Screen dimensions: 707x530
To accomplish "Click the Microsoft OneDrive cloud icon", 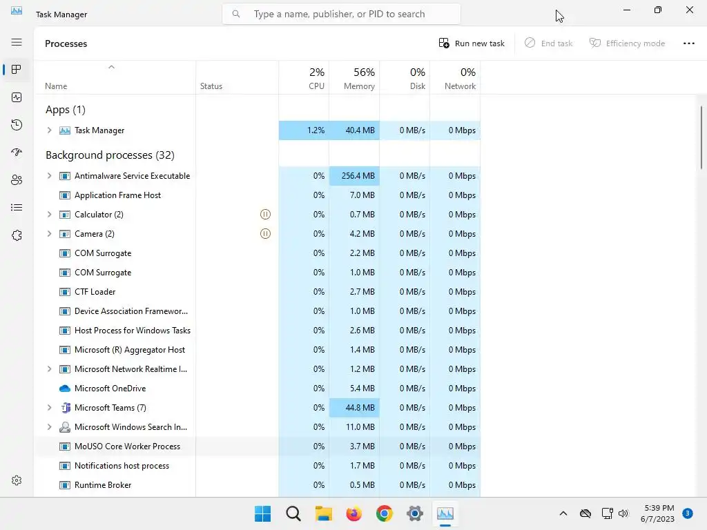I will [65, 389].
